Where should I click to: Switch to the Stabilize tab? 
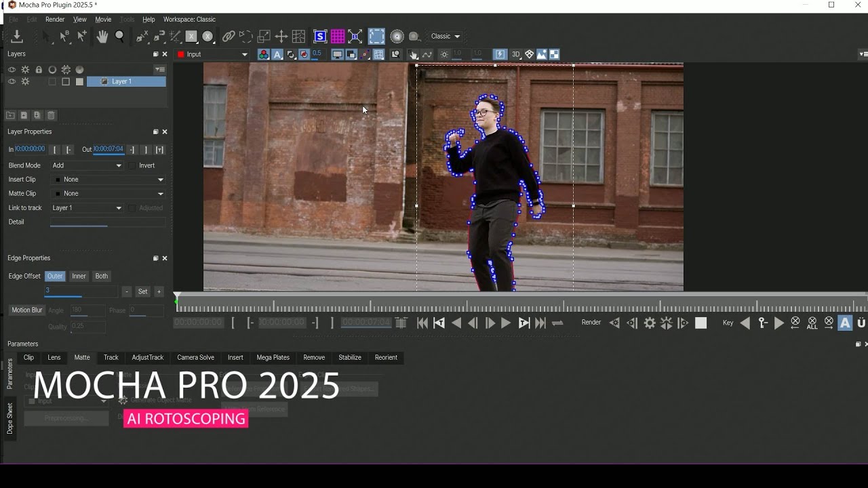tap(350, 358)
